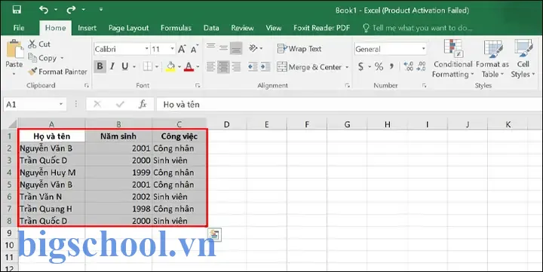Select the column D header
The width and height of the screenshot is (543, 272).
(x=226, y=124)
